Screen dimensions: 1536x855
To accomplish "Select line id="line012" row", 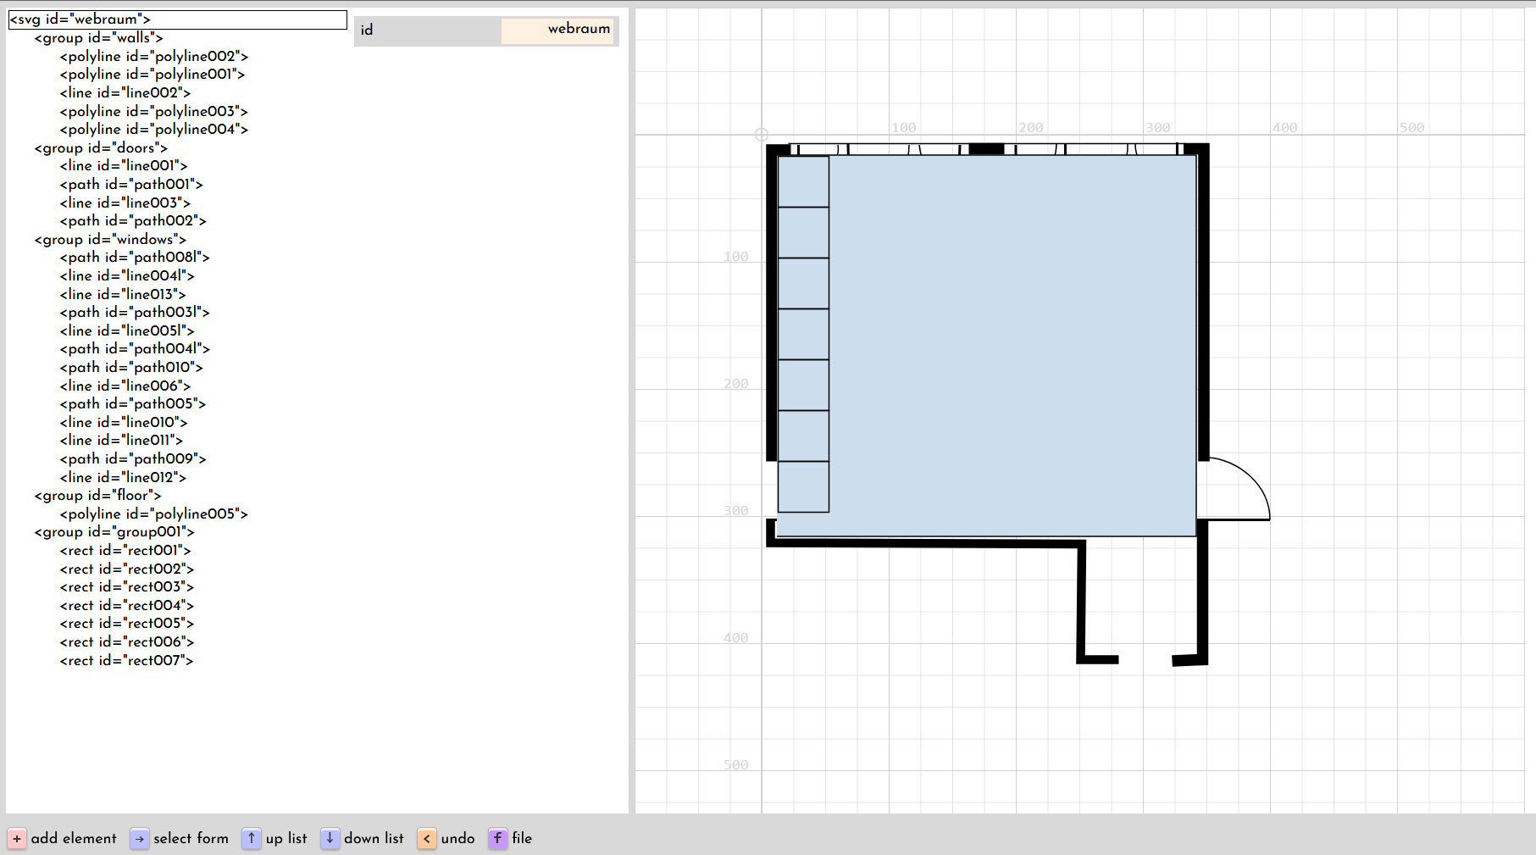I will tap(123, 477).
